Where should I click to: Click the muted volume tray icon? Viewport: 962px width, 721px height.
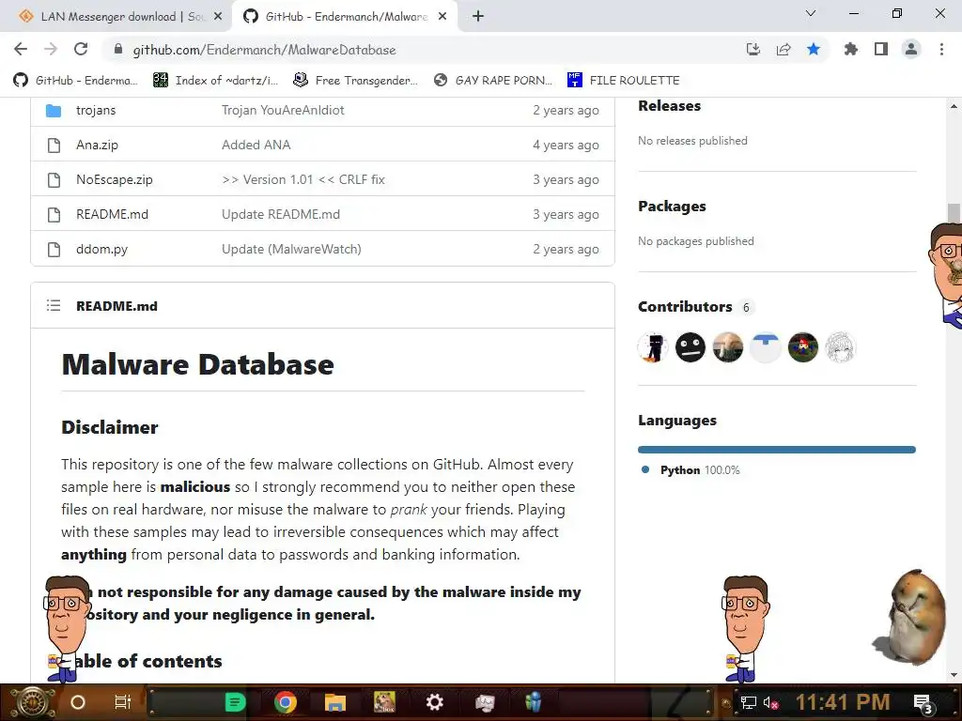[x=771, y=702]
